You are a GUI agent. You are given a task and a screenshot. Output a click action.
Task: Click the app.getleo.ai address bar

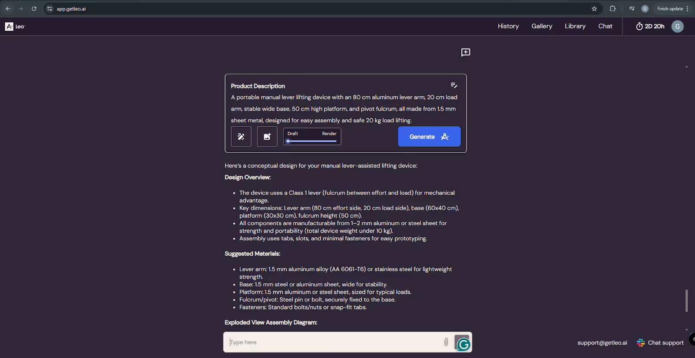click(x=321, y=9)
